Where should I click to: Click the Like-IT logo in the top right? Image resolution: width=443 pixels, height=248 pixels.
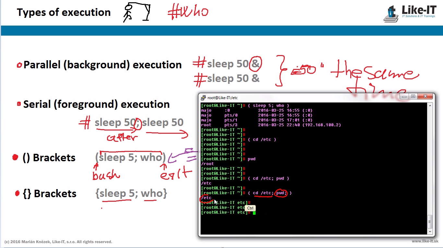(x=410, y=13)
